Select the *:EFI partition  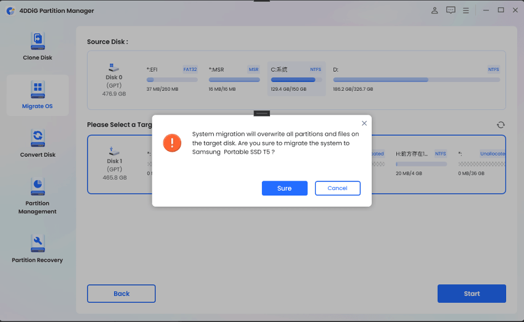point(172,79)
